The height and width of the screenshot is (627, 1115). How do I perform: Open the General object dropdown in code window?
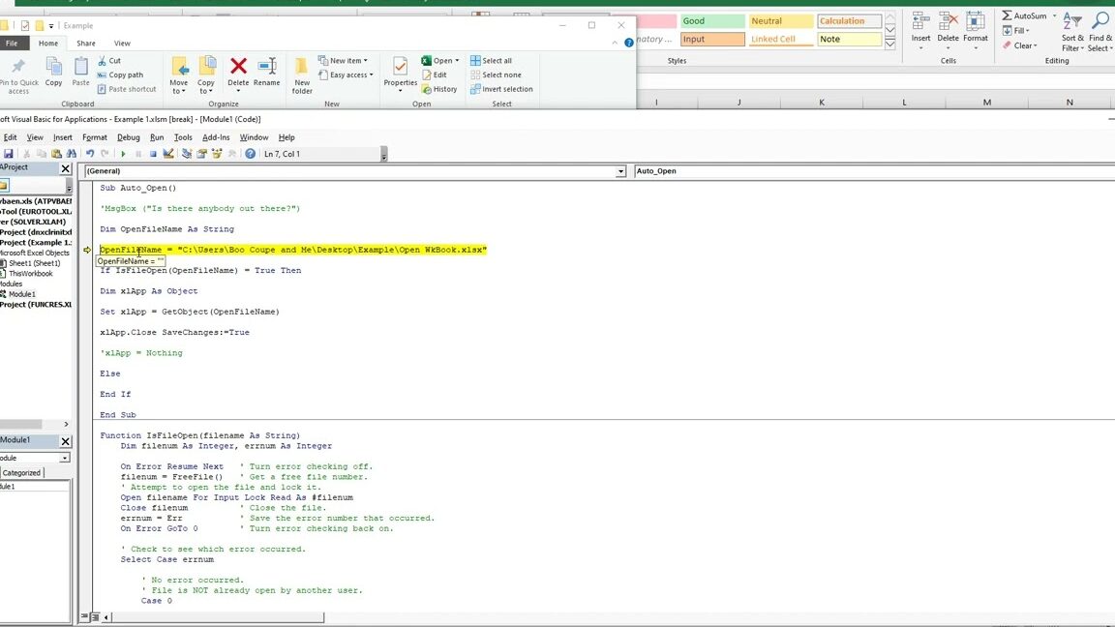point(620,171)
